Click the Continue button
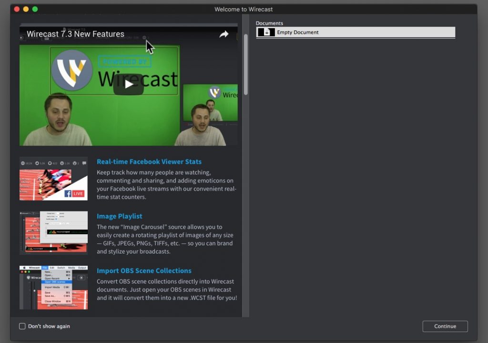 click(445, 326)
